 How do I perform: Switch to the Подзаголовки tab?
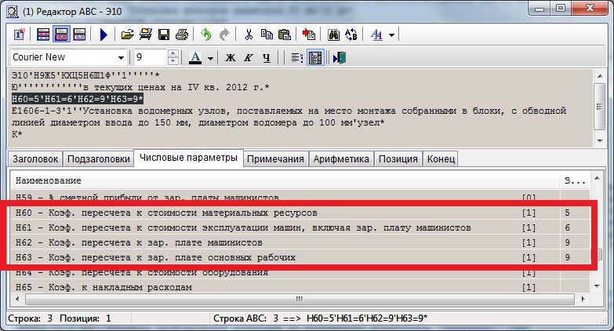[x=98, y=159]
